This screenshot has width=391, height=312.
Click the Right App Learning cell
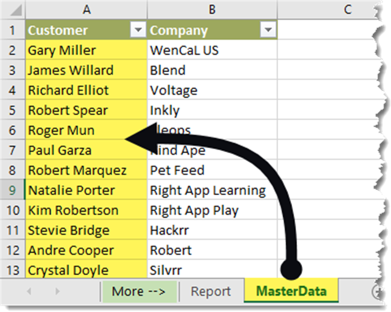(212, 190)
